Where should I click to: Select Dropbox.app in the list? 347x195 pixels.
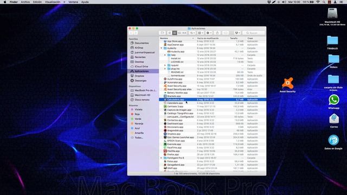pos(213,134)
